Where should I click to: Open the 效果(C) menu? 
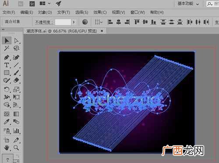[x=100, y=12]
